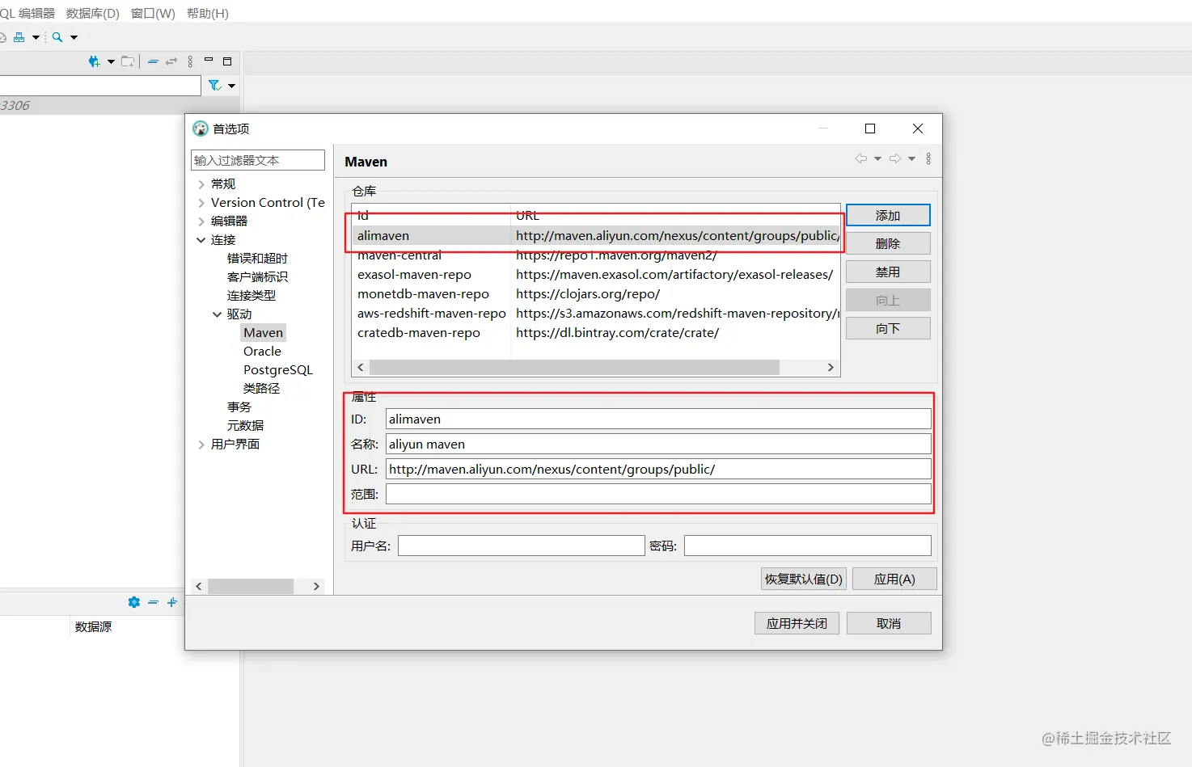Click the preferences filter text box
Image resolution: width=1192 pixels, height=767 pixels.
click(x=258, y=160)
